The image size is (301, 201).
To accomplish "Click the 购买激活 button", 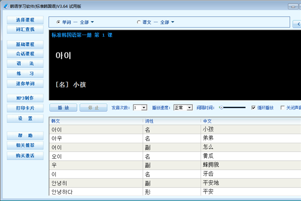I will click(25, 155).
